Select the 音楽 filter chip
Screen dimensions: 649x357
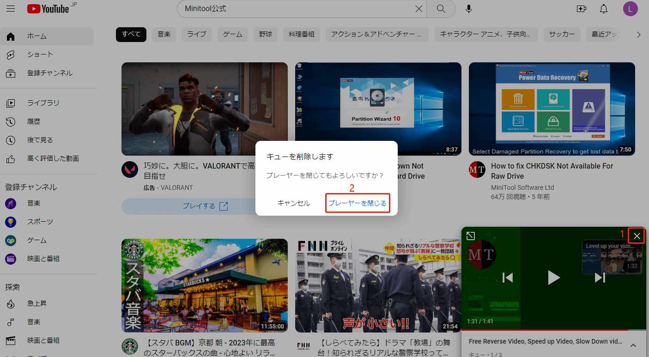click(164, 34)
